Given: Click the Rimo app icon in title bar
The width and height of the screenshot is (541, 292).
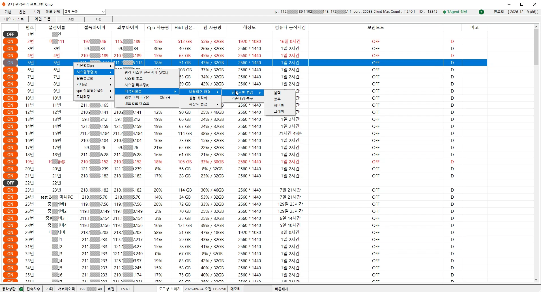Looking at the screenshot, I should (x=4, y=4).
